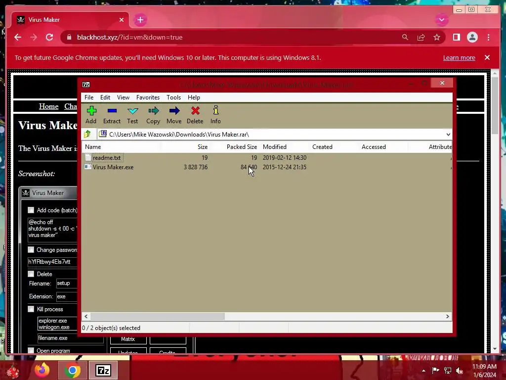Click the clock showing 11:09 AM
The height and width of the screenshot is (380, 506).
tap(484, 367)
